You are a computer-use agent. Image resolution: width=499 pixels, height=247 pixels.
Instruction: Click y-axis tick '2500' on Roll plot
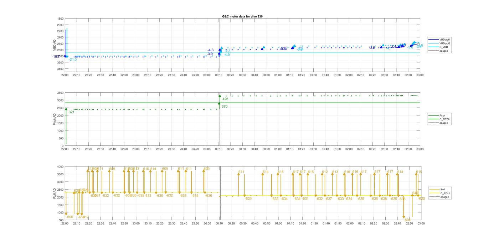click(60, 190)
